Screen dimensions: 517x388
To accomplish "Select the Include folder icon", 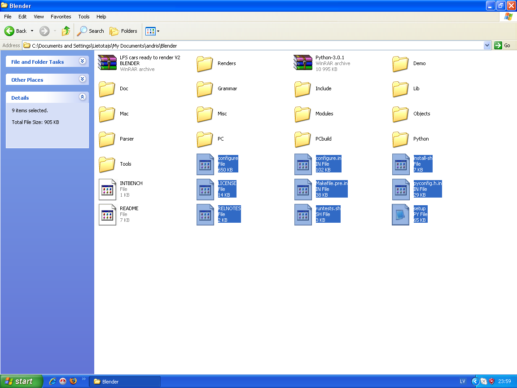I will [x=302, y=88].
